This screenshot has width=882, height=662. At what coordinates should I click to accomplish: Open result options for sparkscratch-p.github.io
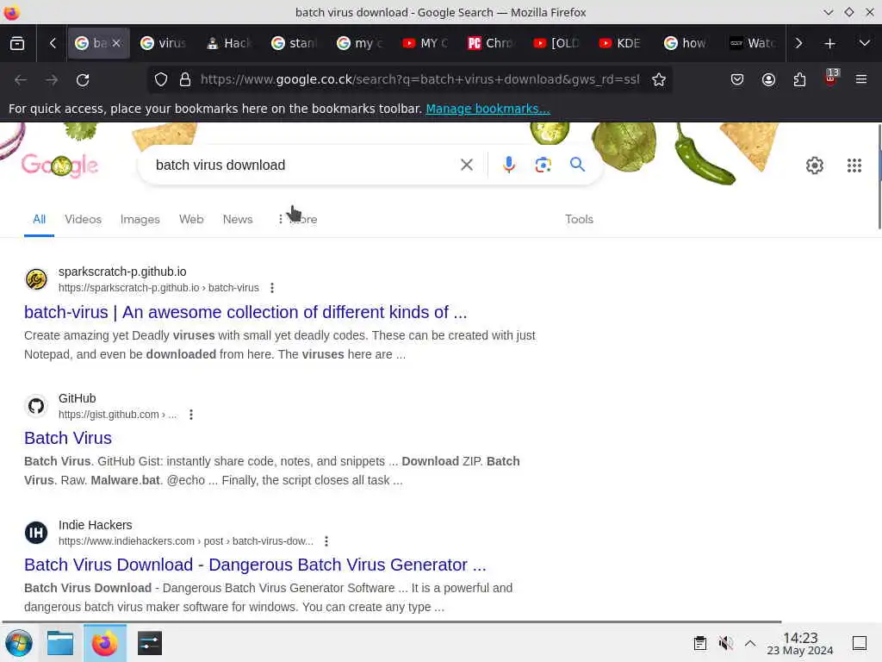coord(272,288)
